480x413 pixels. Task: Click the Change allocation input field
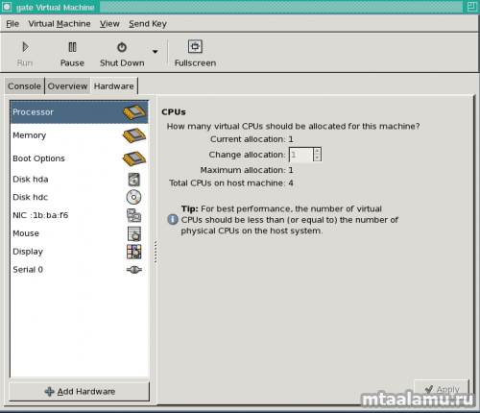300,155
